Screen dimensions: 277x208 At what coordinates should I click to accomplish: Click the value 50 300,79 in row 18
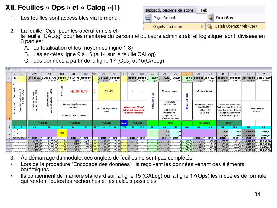[263, 144]
